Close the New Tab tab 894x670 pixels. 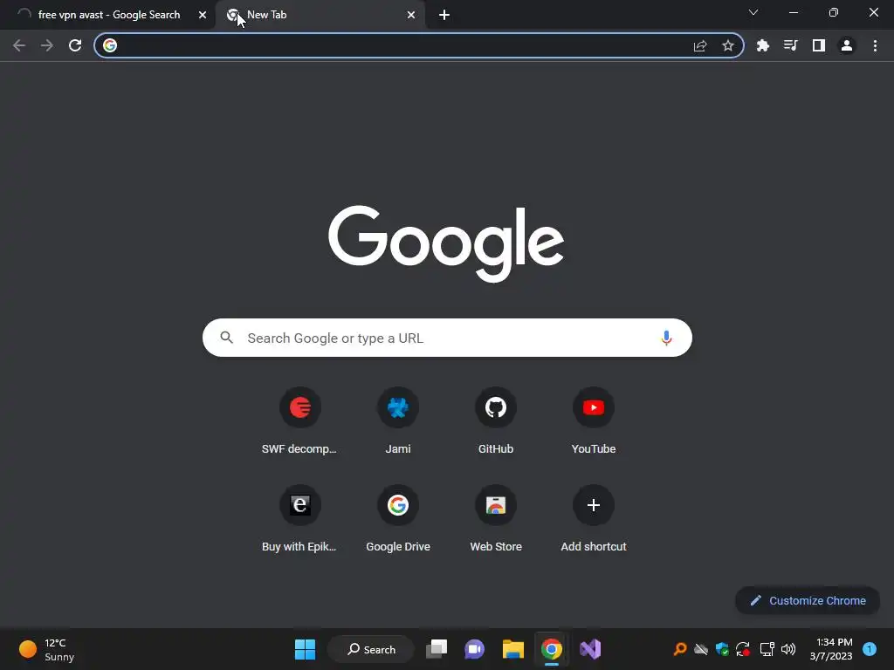pyautogui.click(x=411, y=16)
